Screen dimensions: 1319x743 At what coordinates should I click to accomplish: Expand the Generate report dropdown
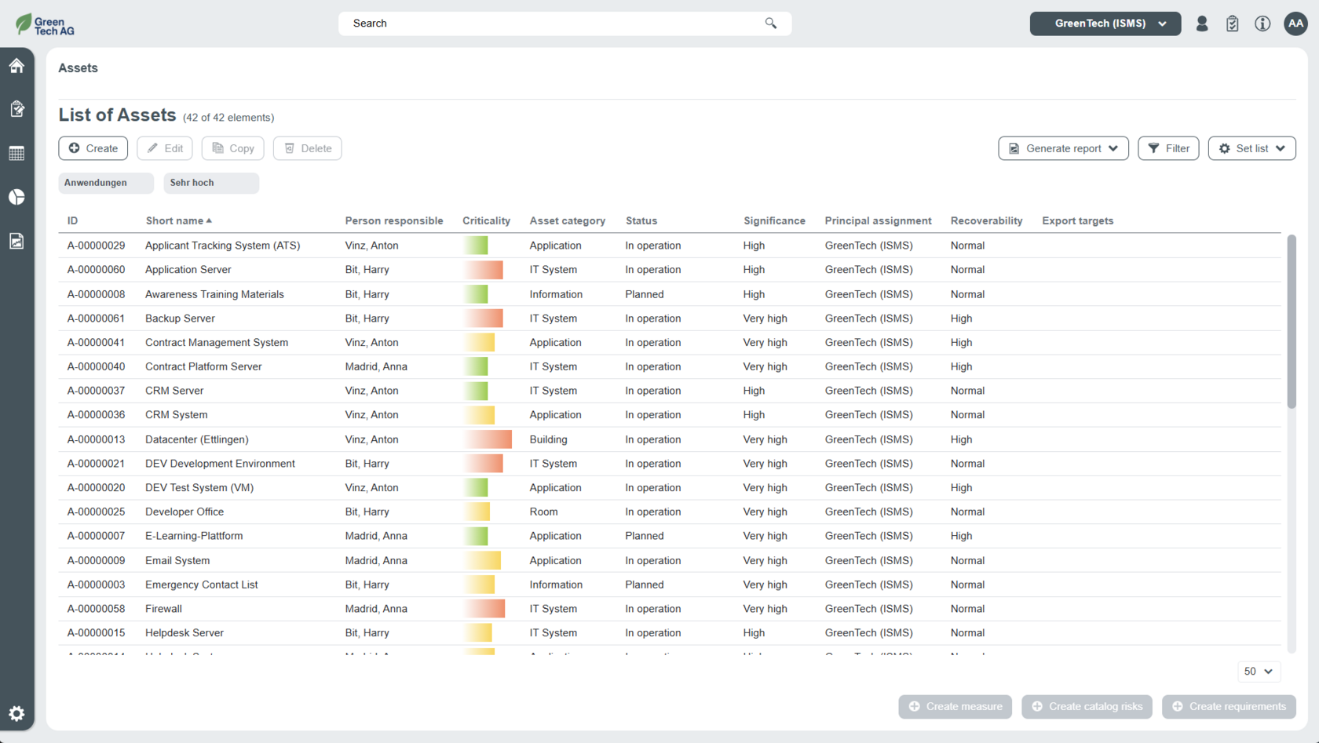tap(1063, 148)
